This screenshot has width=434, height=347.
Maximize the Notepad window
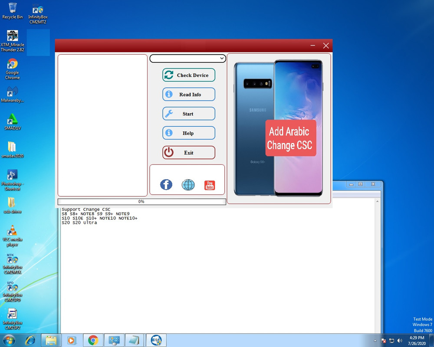click(x=360, y=184)
